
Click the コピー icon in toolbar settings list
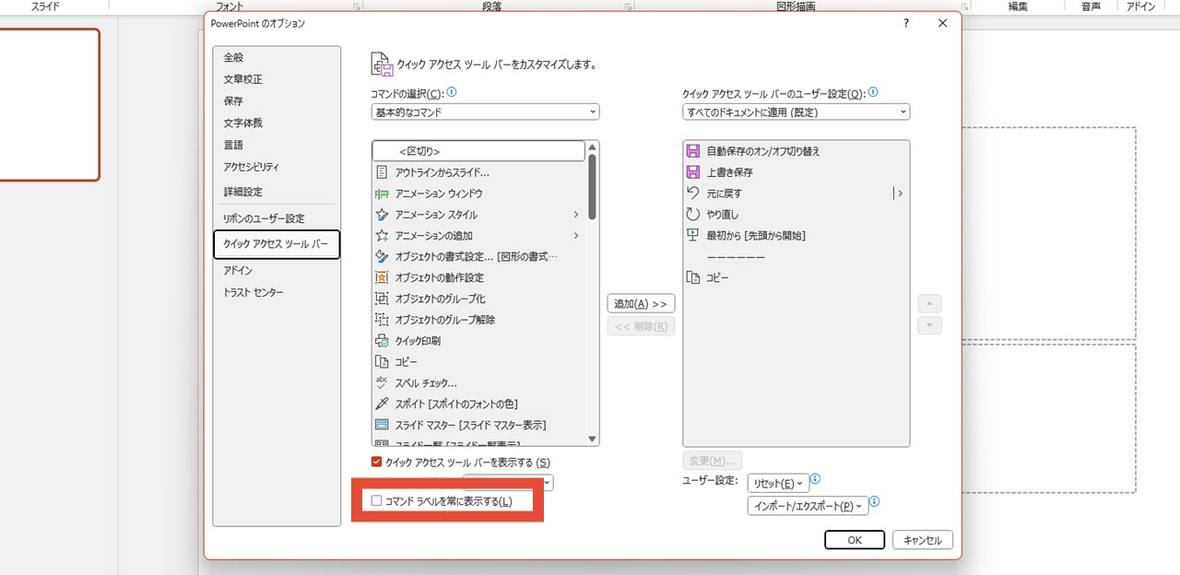(x=693, y=277)
